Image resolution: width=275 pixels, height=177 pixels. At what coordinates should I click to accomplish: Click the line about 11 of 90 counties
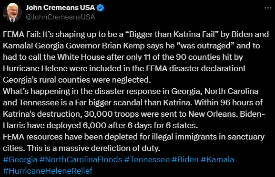[123, 57]
